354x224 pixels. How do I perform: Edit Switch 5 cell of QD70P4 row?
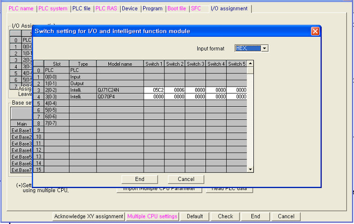237,97
